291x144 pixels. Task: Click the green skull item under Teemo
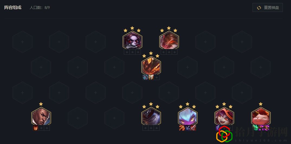255,128
